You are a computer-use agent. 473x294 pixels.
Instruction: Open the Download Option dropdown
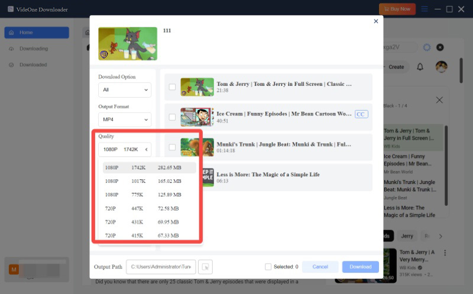[x=125, y=90]
